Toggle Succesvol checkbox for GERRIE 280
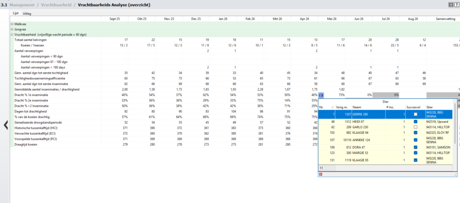This screenshot has width=460, height=203. click(416, 114)
